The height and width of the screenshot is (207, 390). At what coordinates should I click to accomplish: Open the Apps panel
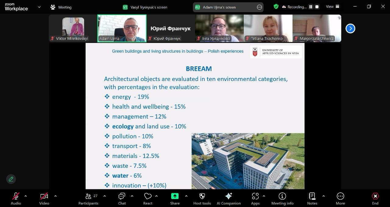coord(255,198)
